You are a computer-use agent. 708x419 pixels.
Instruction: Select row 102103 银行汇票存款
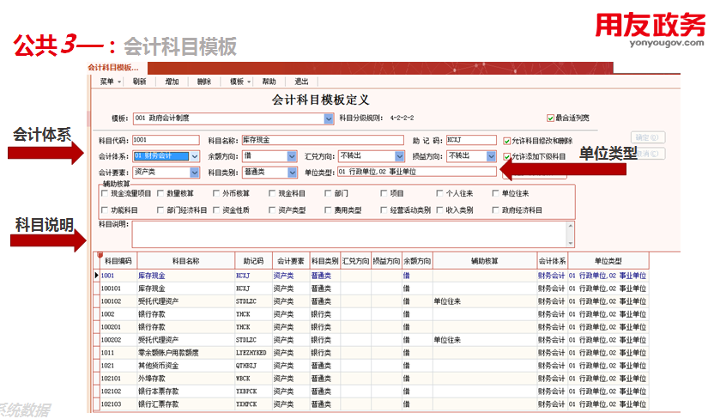tap(371, 404)
